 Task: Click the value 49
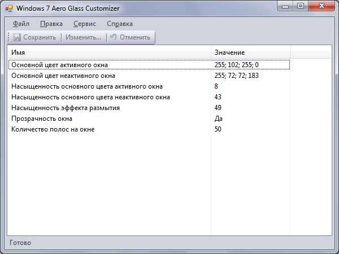pos(218,108)
